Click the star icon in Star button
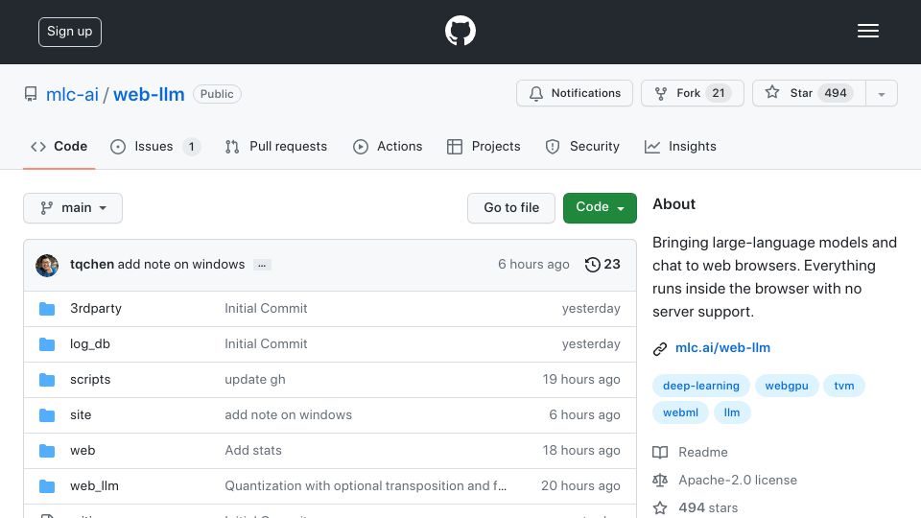 [x=772, y=92]
